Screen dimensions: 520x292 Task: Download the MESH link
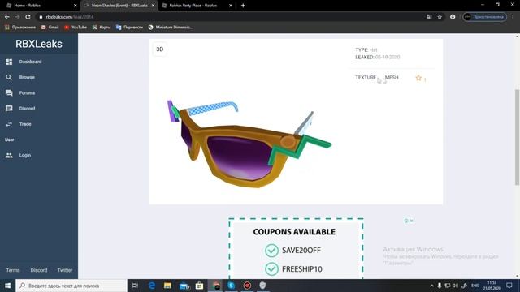point(392,78)
